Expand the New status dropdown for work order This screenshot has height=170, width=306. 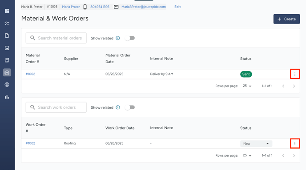[256, 143]
